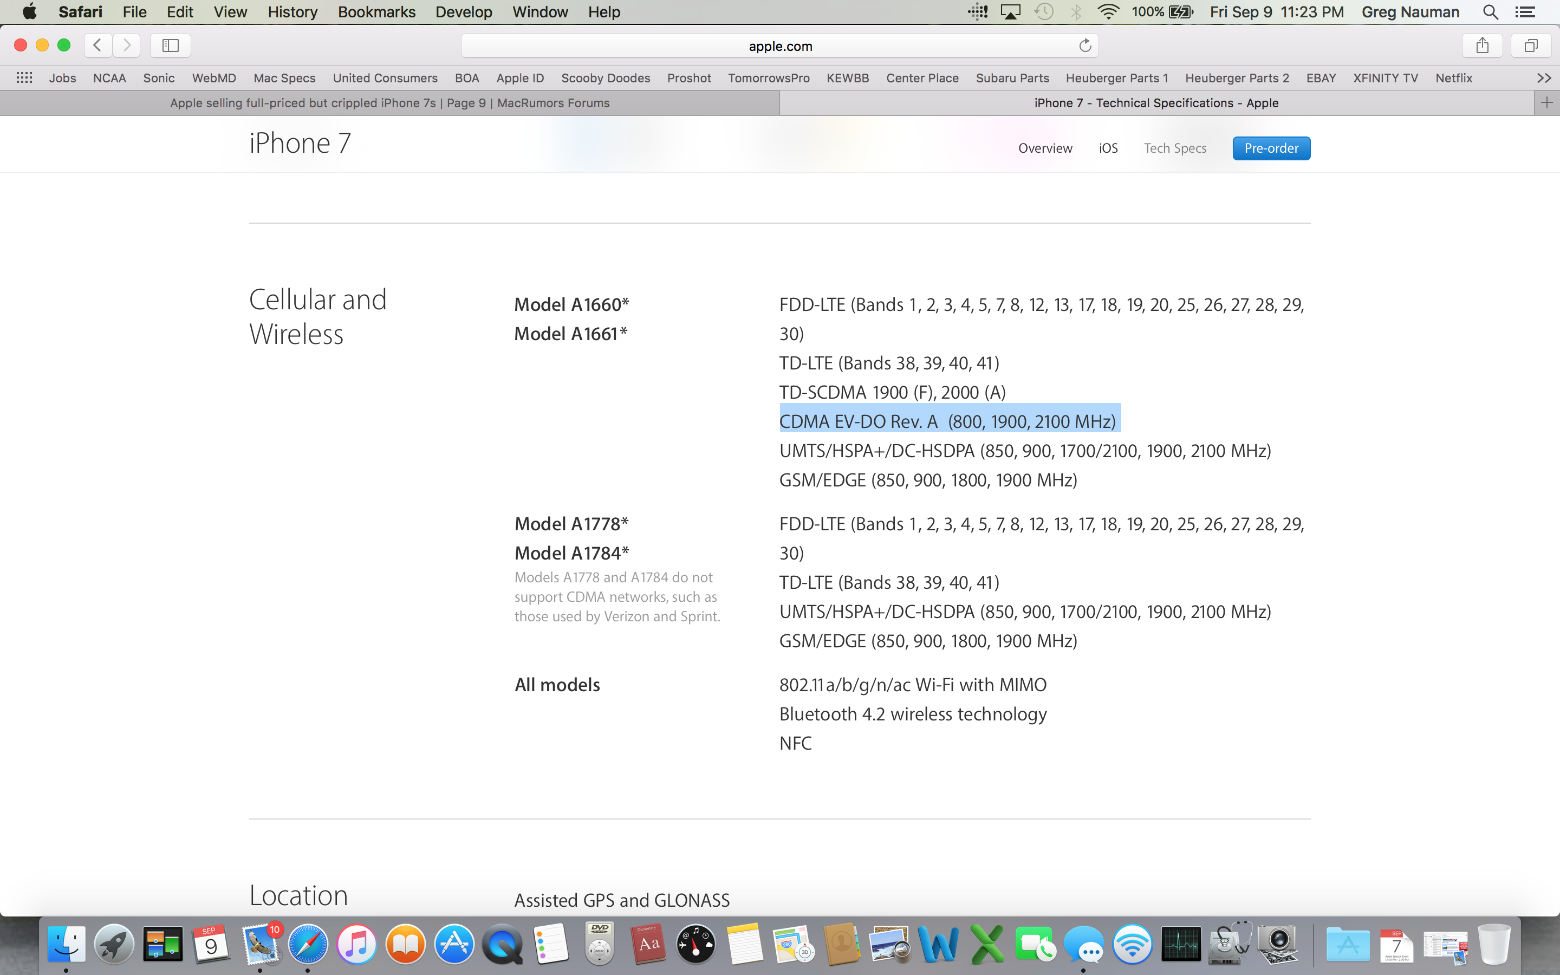Open the File menu
This screenshot has width=1560, height=975.
point(134,11)
